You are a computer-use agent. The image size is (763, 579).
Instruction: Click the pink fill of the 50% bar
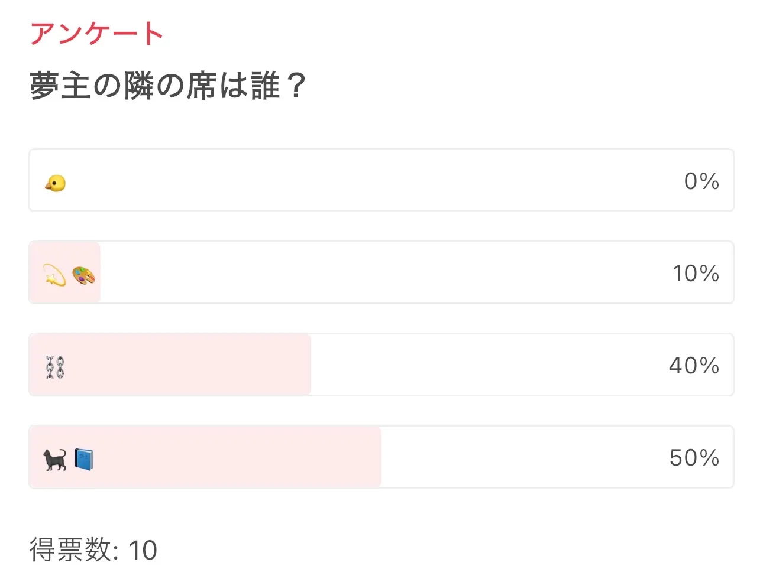click(x=237, y=457)
